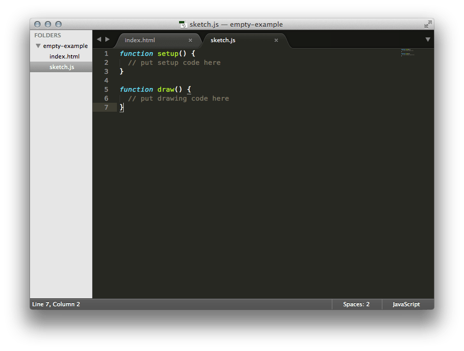This screenshot has width=464, height=351.
Task: Click the red close window button
Action: 37,24
